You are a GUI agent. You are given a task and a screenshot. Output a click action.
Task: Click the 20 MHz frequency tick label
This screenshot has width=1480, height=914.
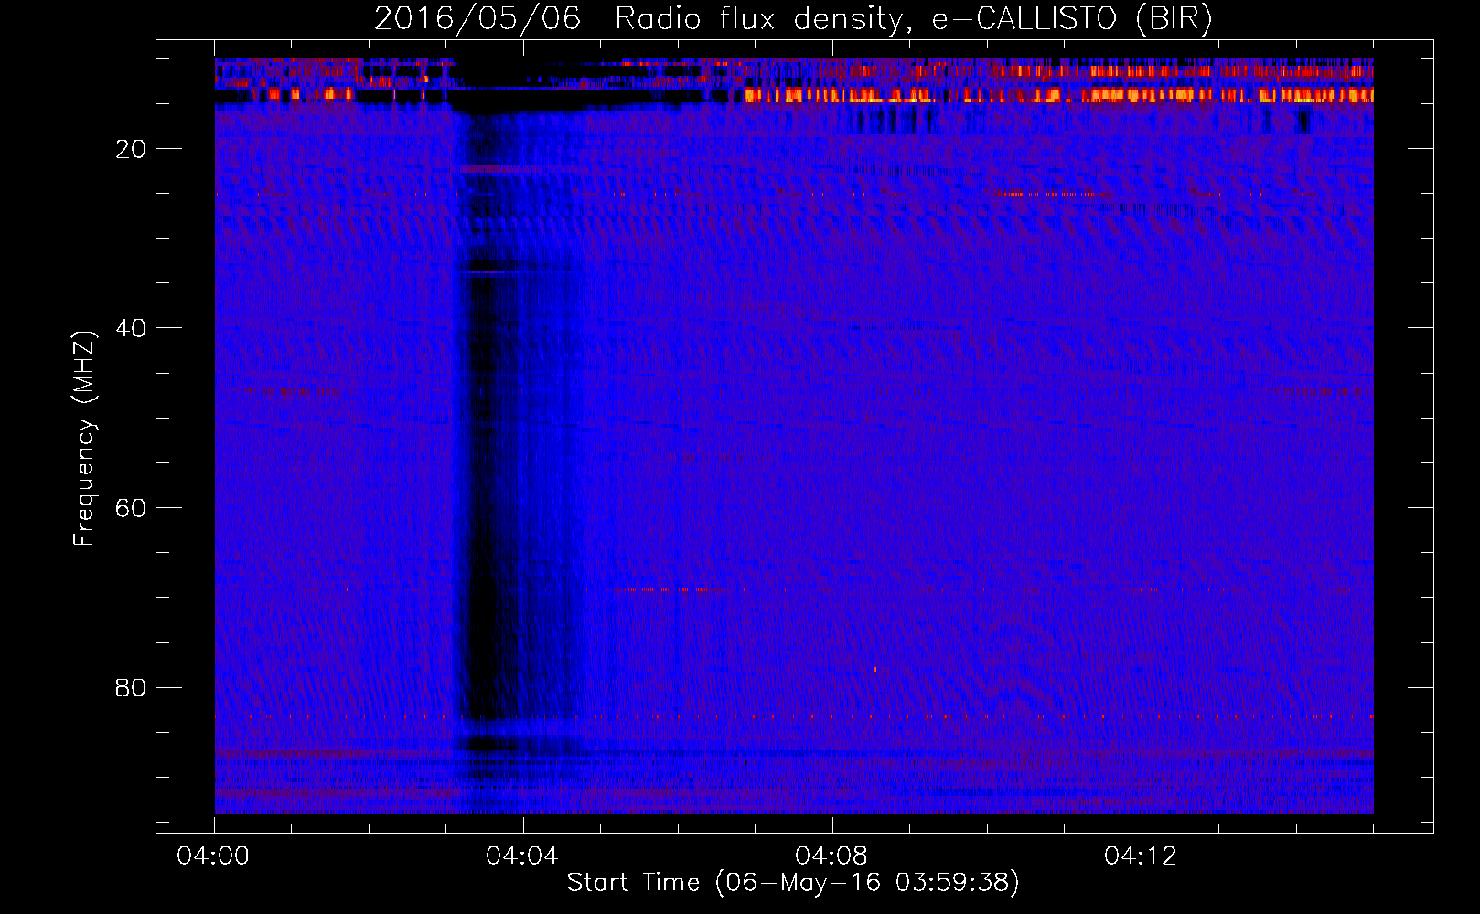click(x=131, y=149)
